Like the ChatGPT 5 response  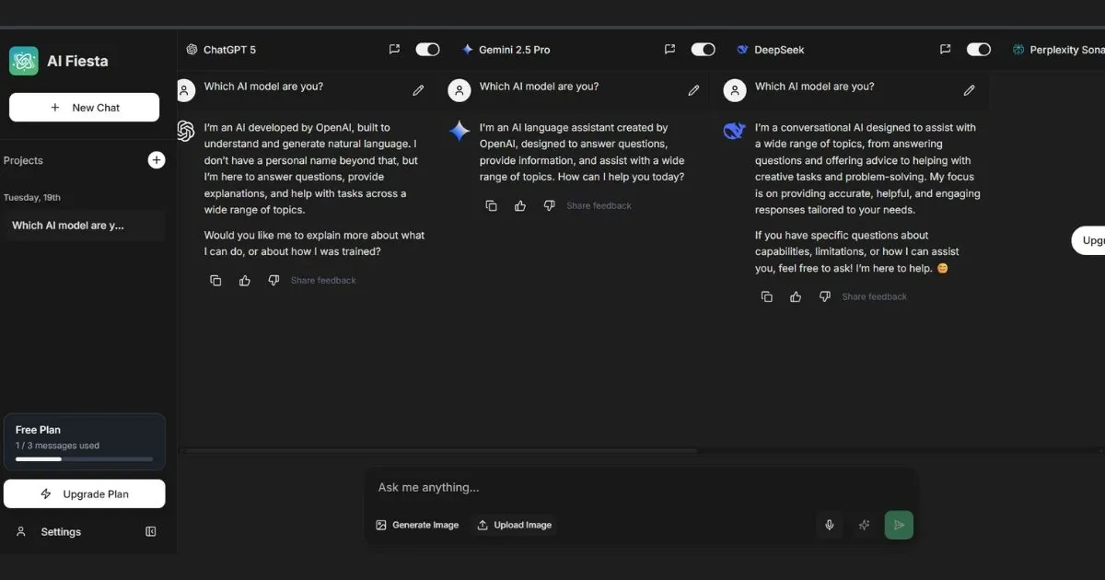pyautogui.click(x=245, y=281)
